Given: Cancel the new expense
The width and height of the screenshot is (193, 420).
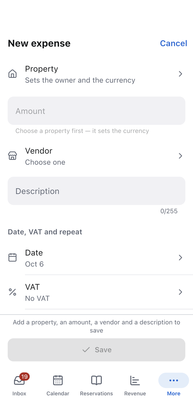Looking at the screenshot, I should pyautogui.click(x=173, y=43).
